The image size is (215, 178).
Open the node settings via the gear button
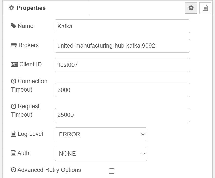pyautogui.click(x=191, y=8)
